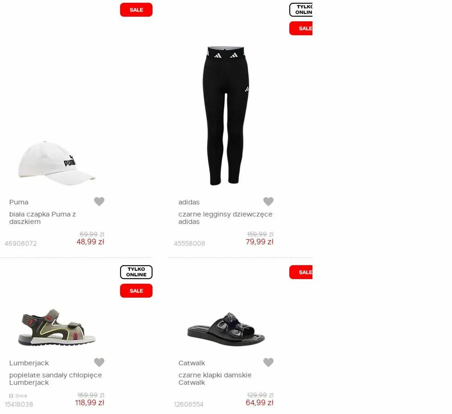Open the white Puma cap product image
The width and height of the screenshot is (452, 414).
pos(57,163)
